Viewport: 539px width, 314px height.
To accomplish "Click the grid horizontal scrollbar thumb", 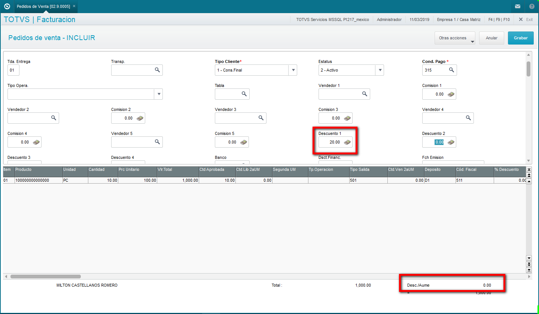I will 46,277.
